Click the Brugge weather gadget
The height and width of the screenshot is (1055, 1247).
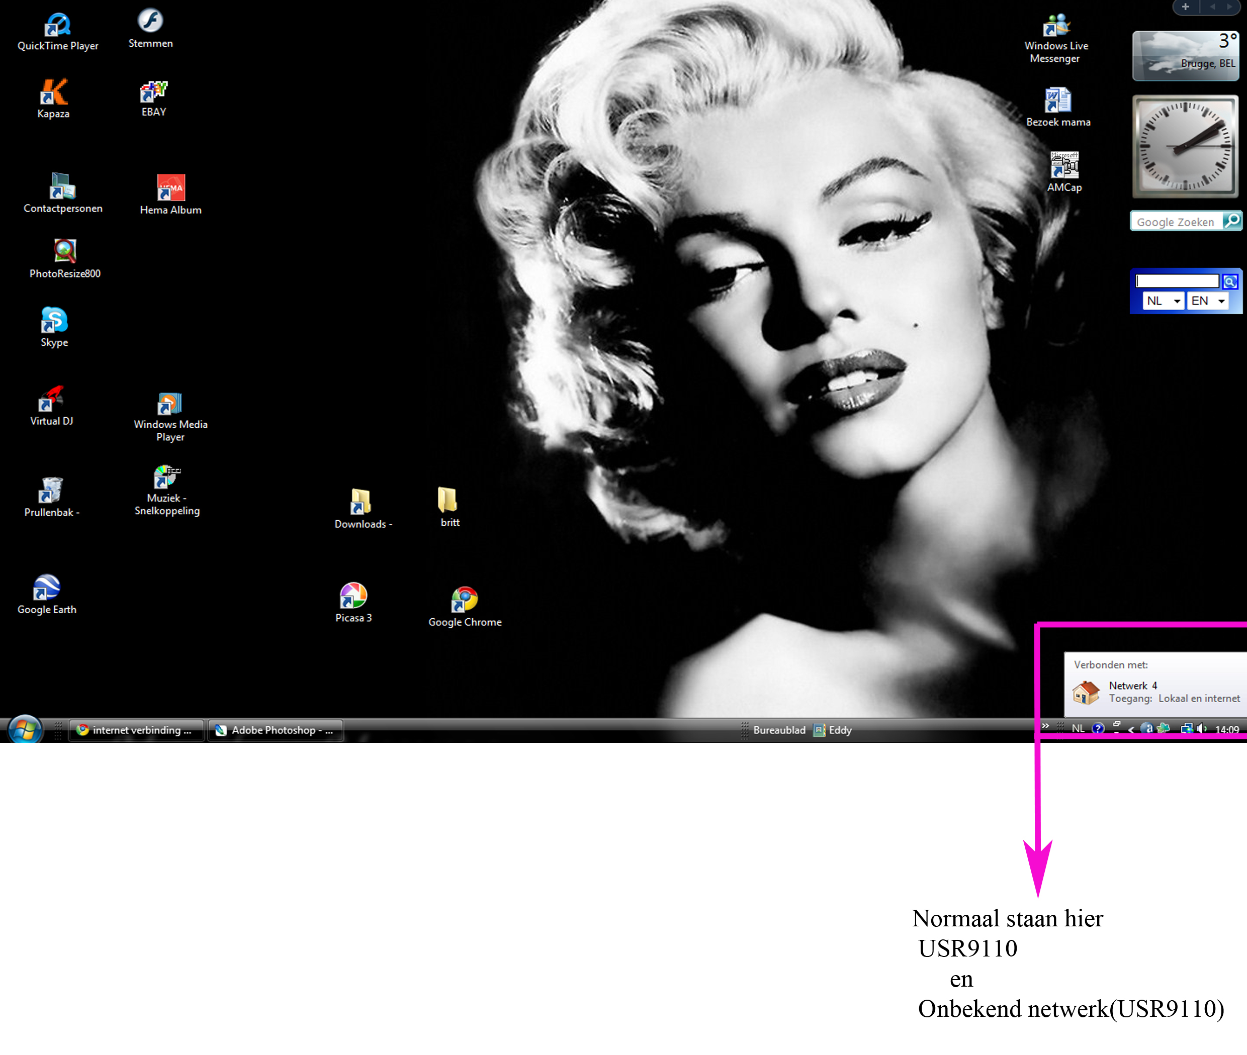click(x=1185, y=56)
